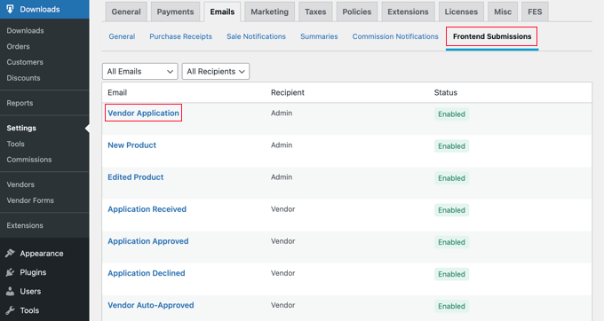Open the Extensions settings tab
This screenshot has width=604, height=321.
coord(408,12)
